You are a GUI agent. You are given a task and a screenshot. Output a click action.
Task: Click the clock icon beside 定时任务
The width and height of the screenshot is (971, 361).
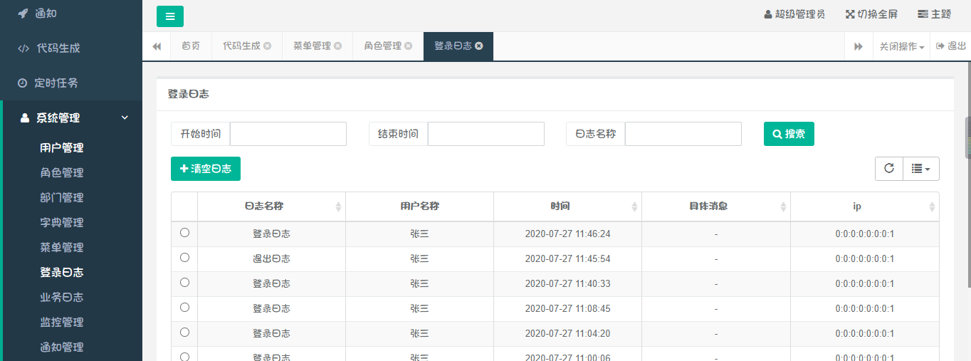pyautogui.click(x=22, y=83)
